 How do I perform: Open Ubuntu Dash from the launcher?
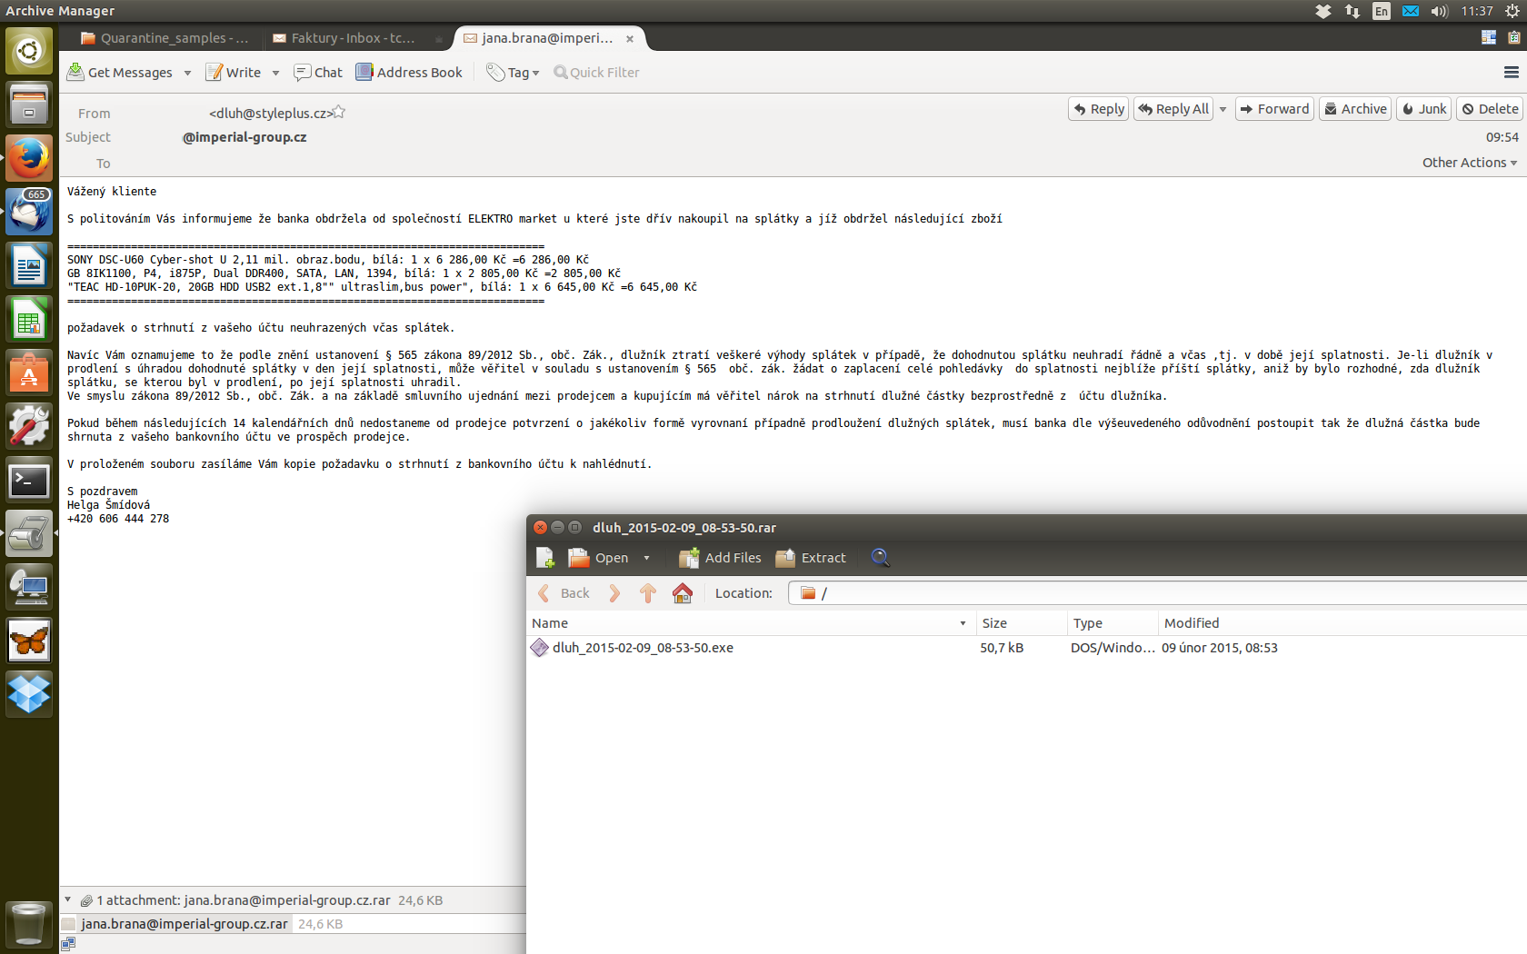coord(29,49)
